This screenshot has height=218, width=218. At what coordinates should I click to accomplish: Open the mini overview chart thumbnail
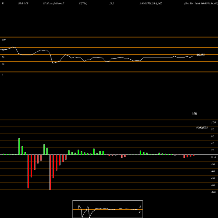click(x=108, y=209)
